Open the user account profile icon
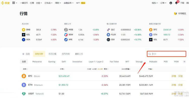This screenshot has width=189, height=98. (x=171, y=3)
